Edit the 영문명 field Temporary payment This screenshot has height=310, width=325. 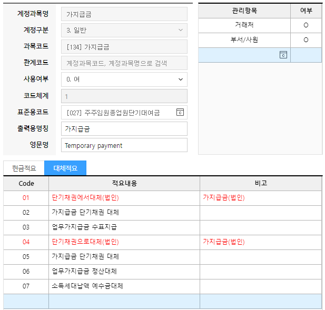124,145
